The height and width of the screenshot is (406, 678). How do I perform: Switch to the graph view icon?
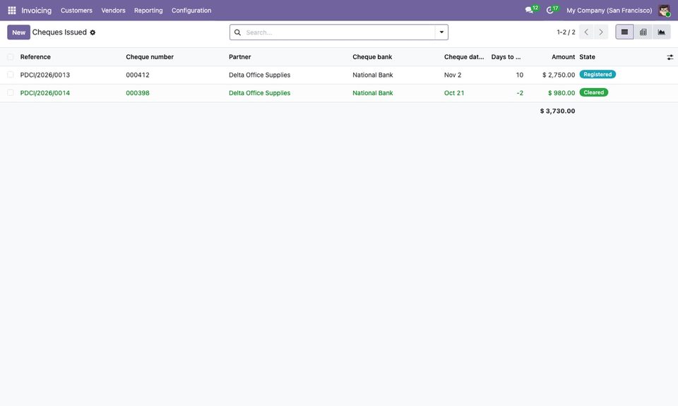click(x=661, y=32)
